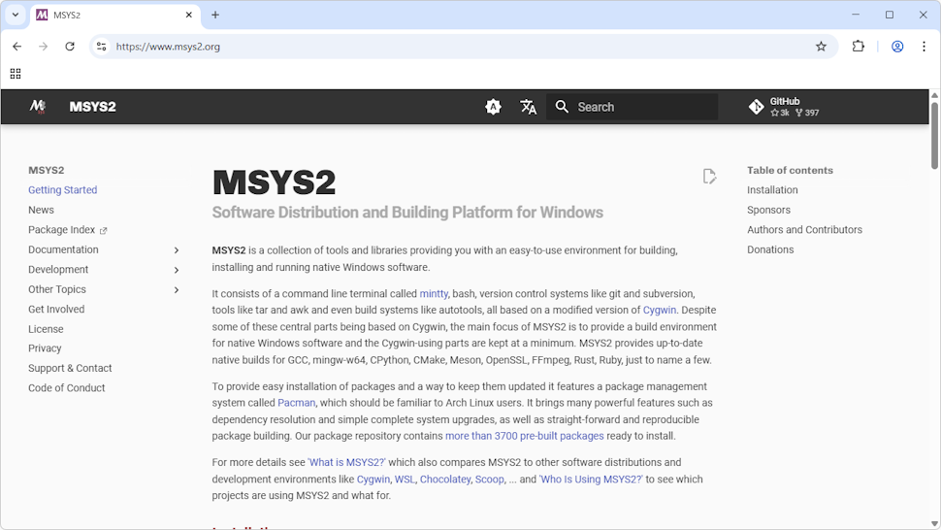Screen dimensions: 941x530
Task: Open the GitHub repository link
Action: tap(784, 107)
